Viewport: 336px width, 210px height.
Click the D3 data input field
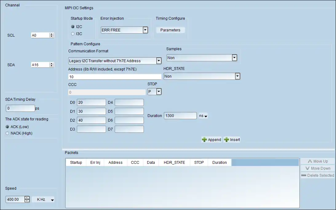coord(91,129)
